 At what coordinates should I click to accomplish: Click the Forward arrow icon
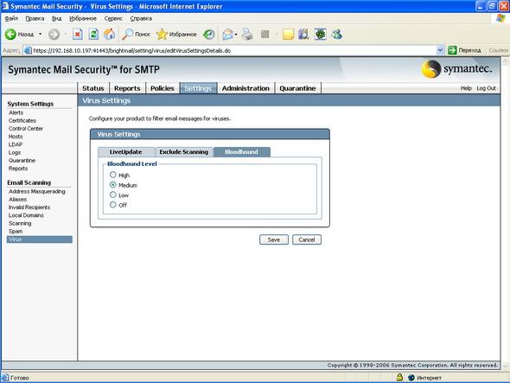pyautogui.click(x=54, y=35)
